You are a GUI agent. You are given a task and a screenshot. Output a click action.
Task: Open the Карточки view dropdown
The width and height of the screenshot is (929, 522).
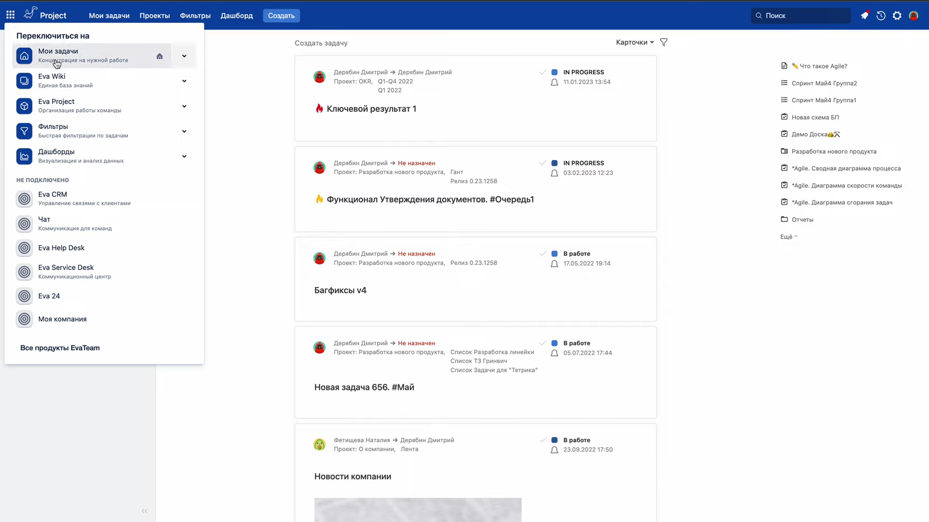pos(635,42)
